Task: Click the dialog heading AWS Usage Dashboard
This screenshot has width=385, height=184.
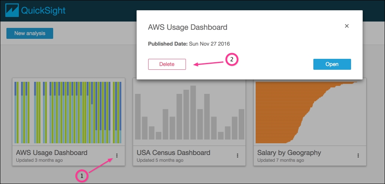Action: coord(187,27)
